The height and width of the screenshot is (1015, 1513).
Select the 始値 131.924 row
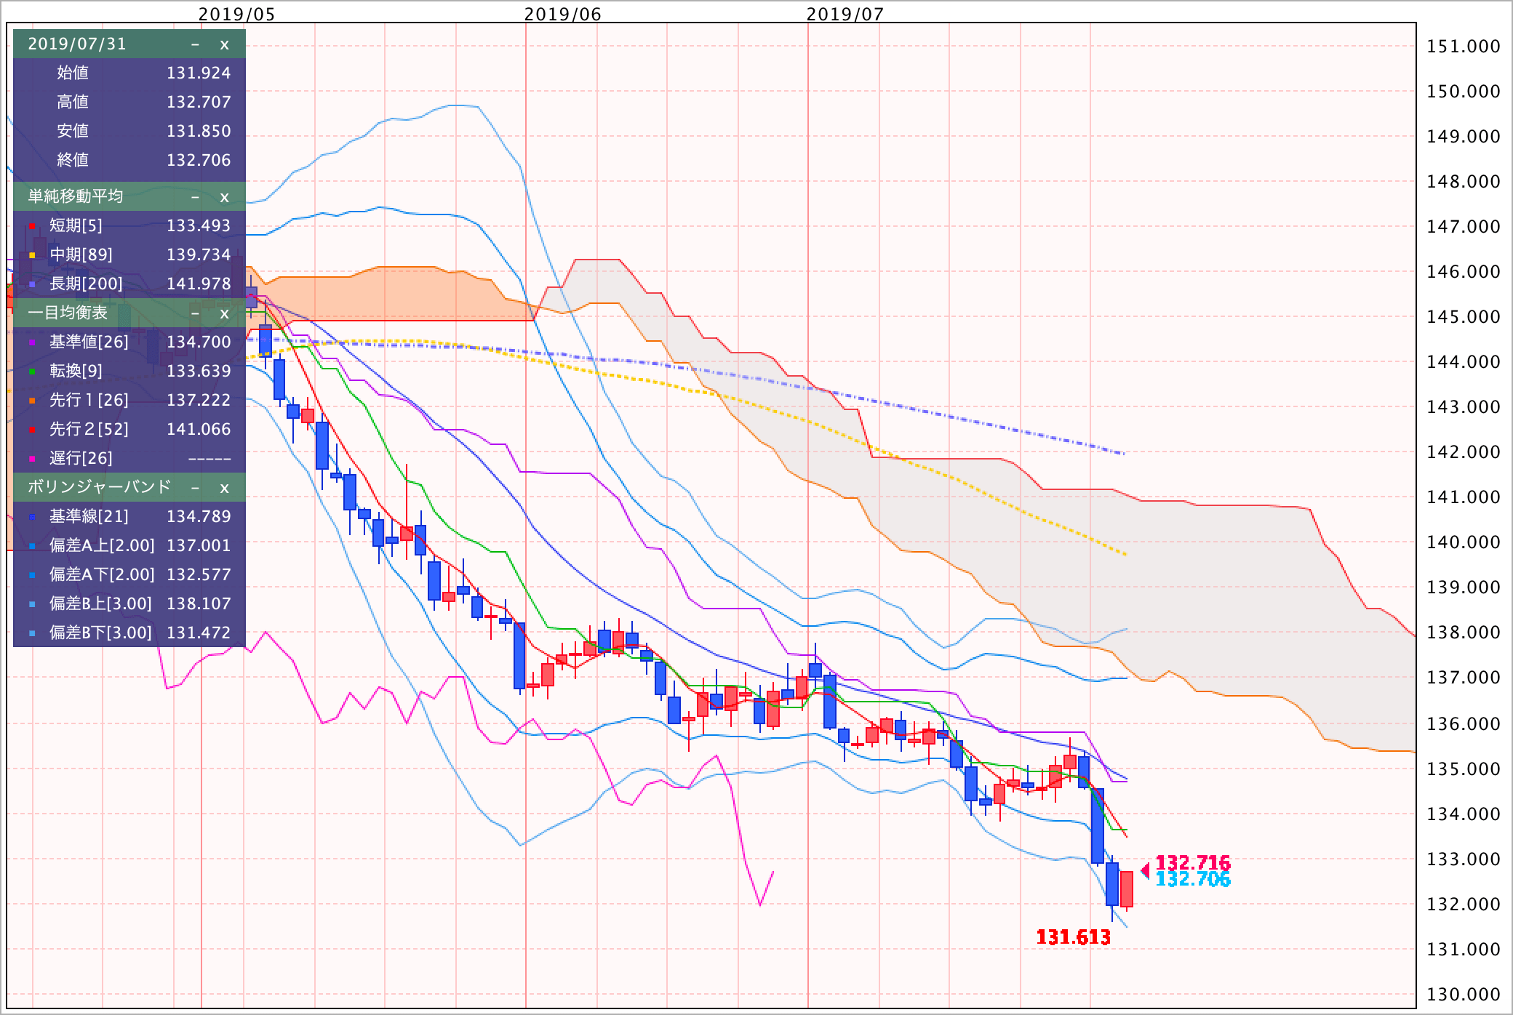(x=129, y=73)
